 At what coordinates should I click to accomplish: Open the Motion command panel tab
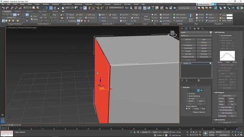point(194,29)
